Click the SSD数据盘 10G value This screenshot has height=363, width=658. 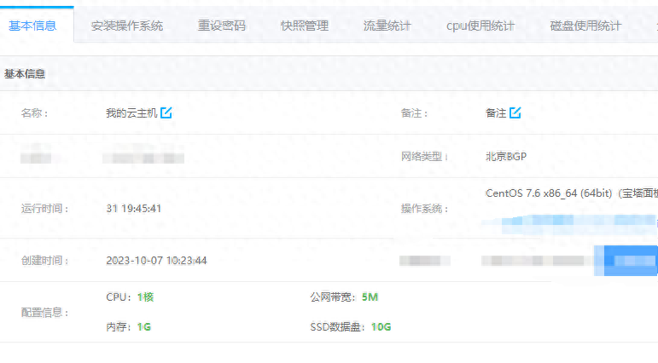(381, 327)
